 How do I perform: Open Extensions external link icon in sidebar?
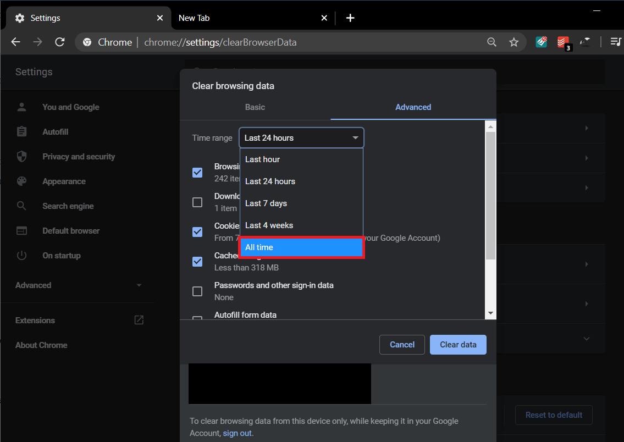click(139, 320)
